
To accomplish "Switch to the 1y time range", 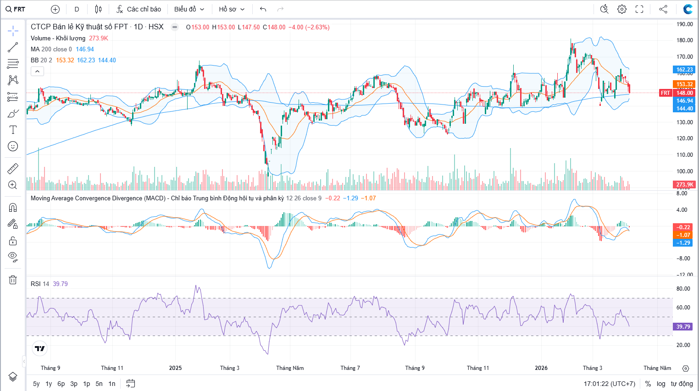I will (x=49, y=384).
